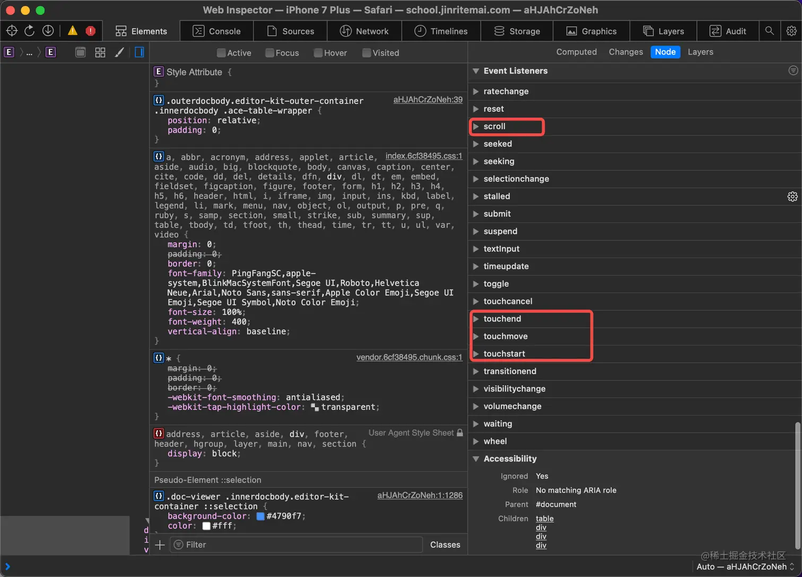Click the breadcrumb ellipsis between elements
Screen dimensions: 802x577
(29, 52)
